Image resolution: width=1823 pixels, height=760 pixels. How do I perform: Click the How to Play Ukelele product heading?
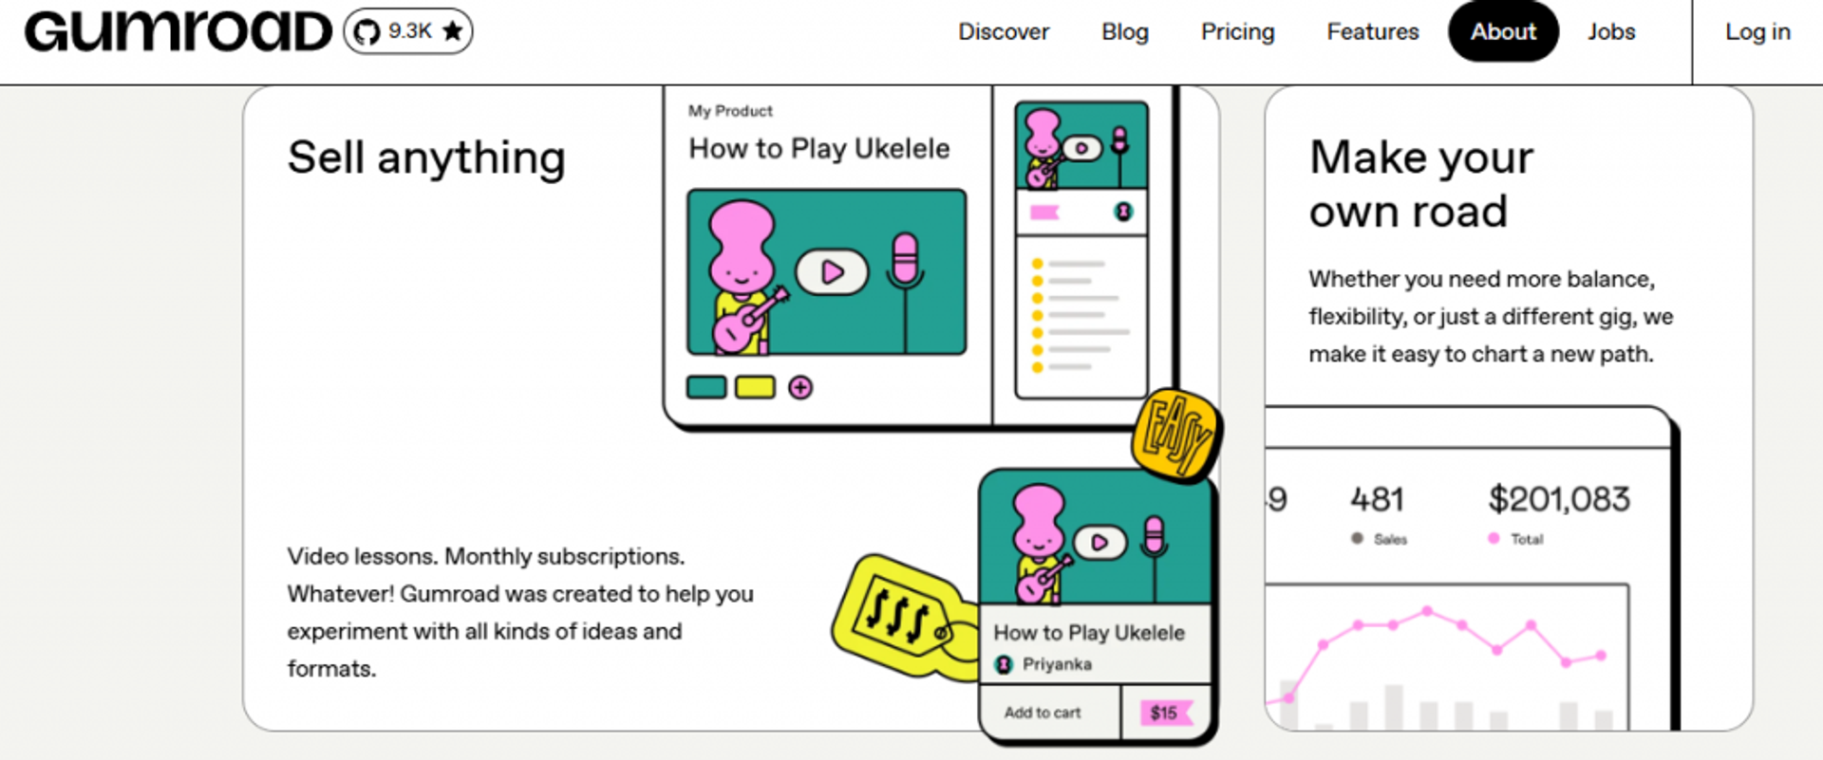coord(819,149)
